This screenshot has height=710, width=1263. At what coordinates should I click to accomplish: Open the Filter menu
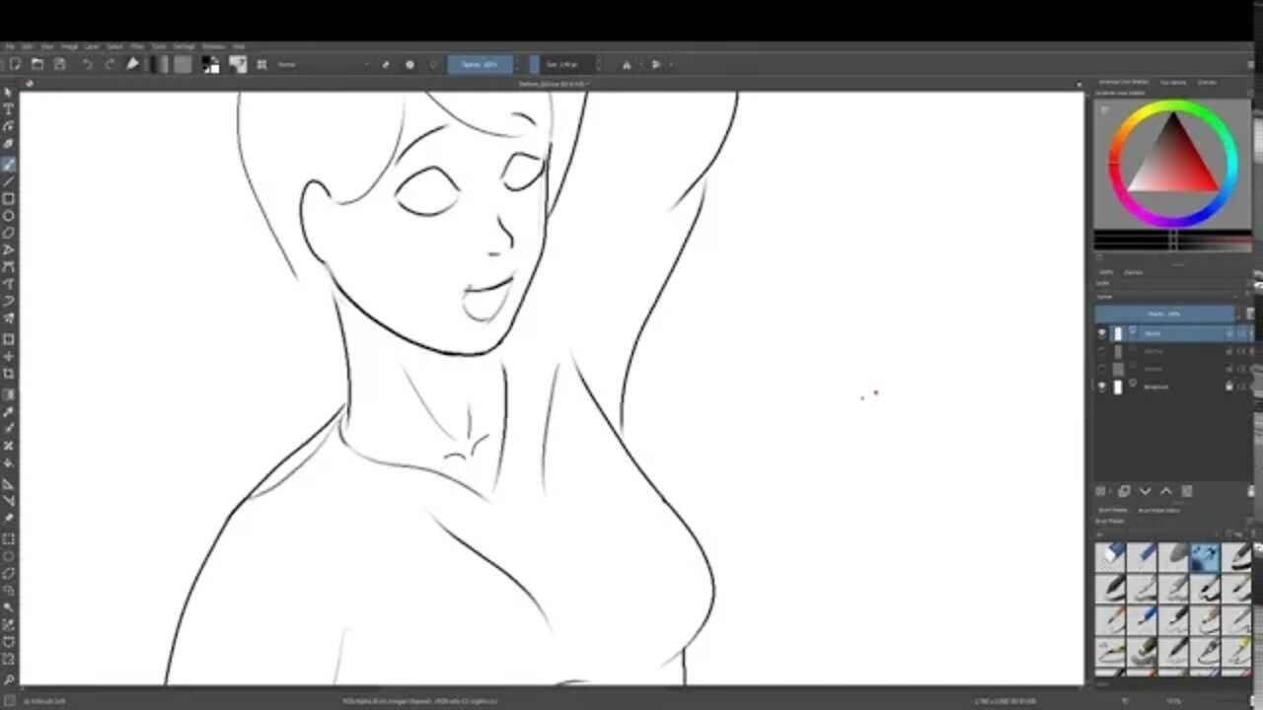coord(137,46)
